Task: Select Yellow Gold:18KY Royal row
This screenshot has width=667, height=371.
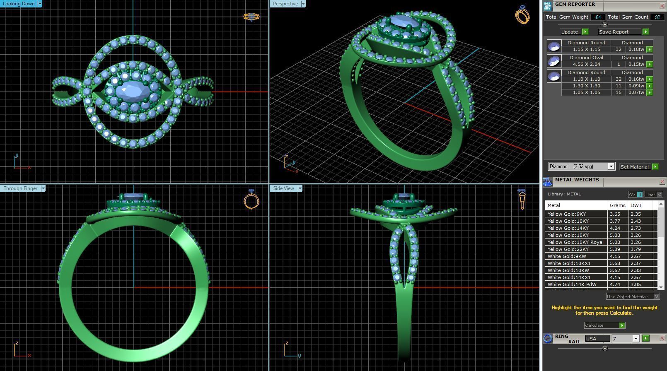Action: pyautogui.click(x=601, y=242)
